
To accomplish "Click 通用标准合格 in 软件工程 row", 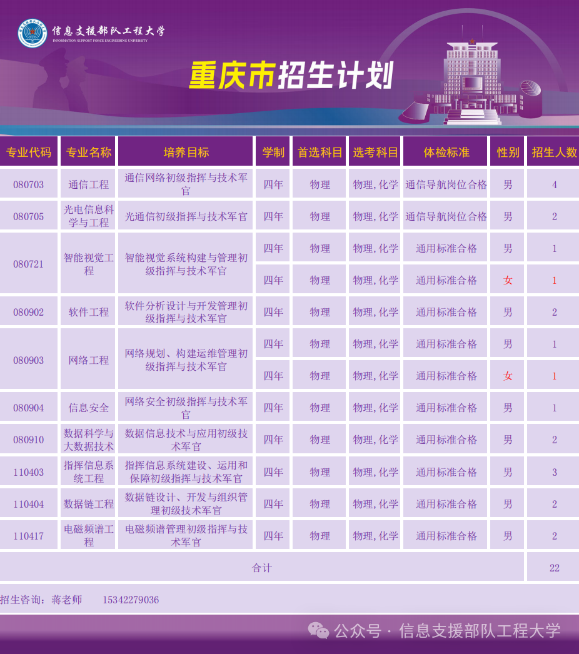I will [x=446, y=312].
